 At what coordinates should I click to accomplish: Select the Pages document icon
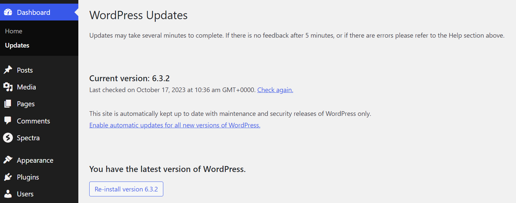pos(8,104)
